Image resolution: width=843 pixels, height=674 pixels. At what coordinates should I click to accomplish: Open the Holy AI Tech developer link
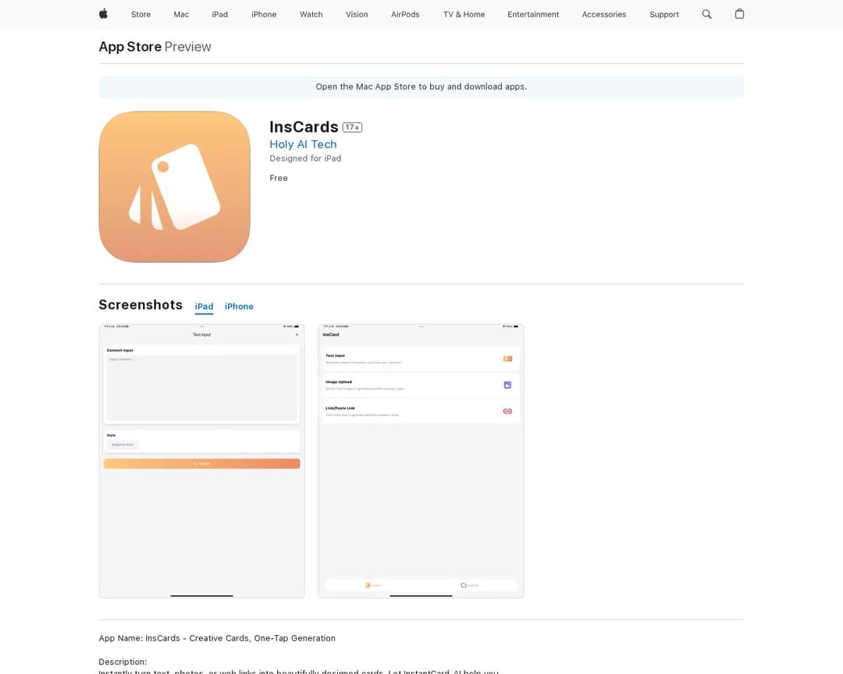(x=303, y=144)
